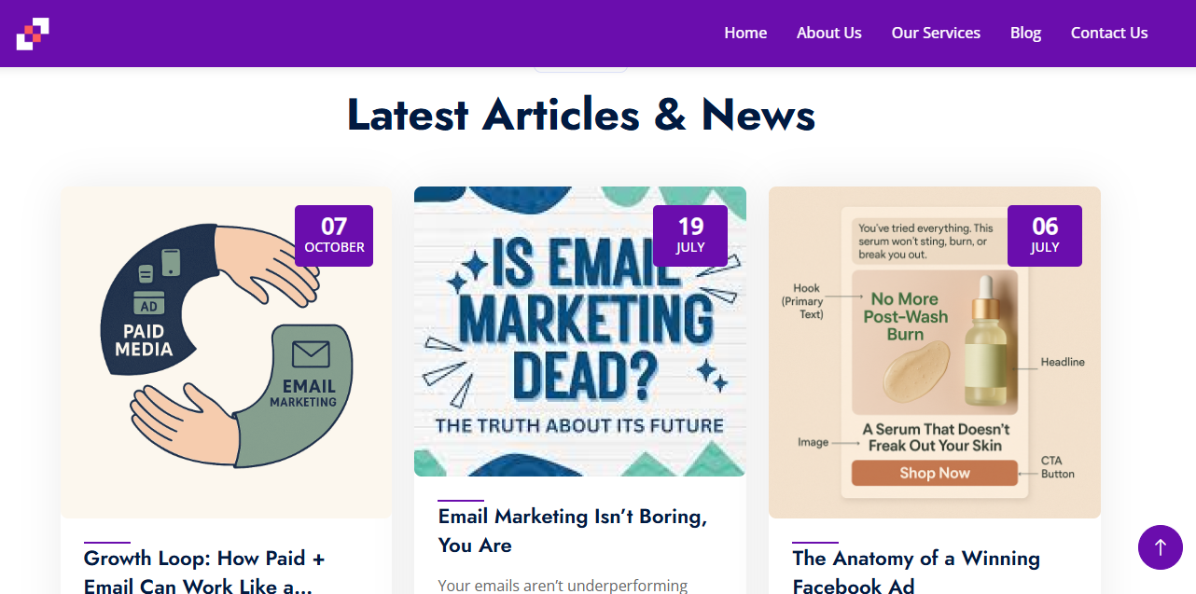The height and width of the screenshot is (594, 1196).
Task: Click the envelope icon in the Email Marketing illustration
Action: point(311,354)
